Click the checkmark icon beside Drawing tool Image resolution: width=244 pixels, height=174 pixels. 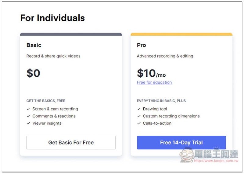(139, 109)
